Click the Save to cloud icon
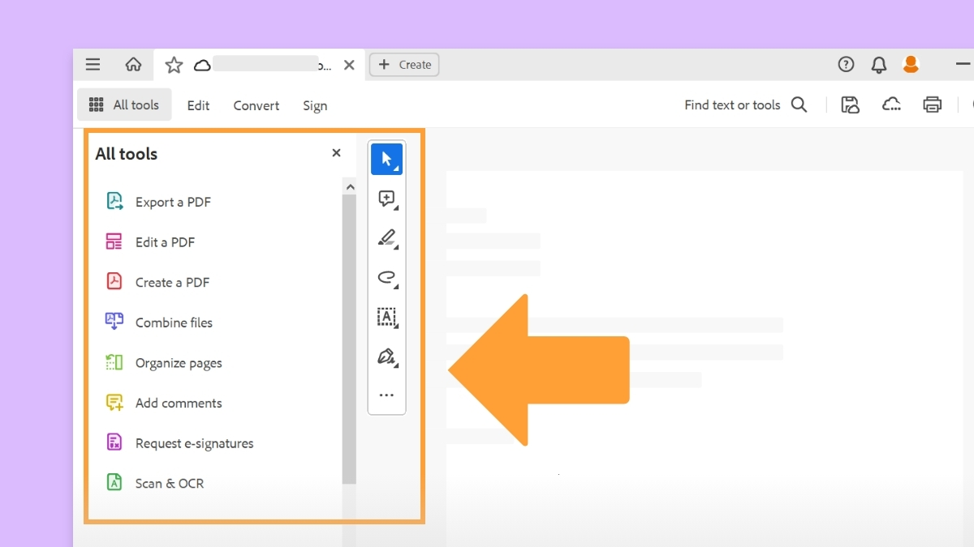This screenshot has width=974, height=547. (x=850, y=105)
